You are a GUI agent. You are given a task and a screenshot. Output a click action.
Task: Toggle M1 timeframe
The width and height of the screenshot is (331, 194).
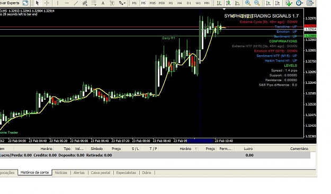coord(135,3)
